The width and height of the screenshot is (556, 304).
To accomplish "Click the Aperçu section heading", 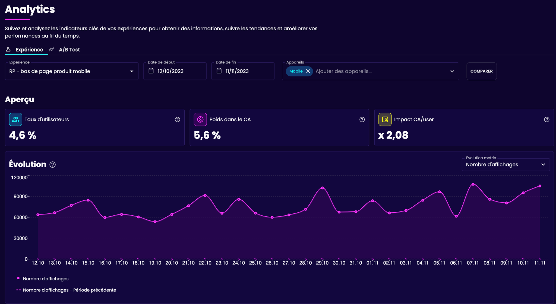I will (20, 100).
